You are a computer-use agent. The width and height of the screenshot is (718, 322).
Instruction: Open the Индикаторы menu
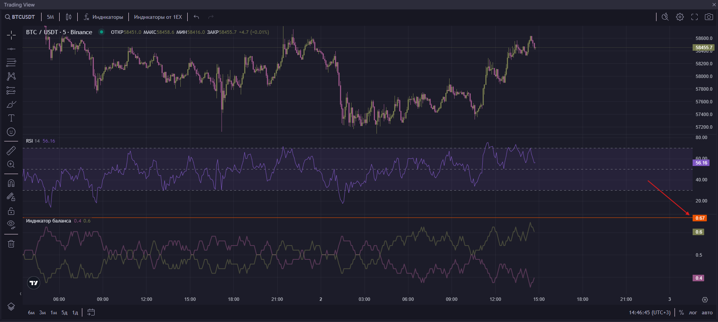(103, 17)
